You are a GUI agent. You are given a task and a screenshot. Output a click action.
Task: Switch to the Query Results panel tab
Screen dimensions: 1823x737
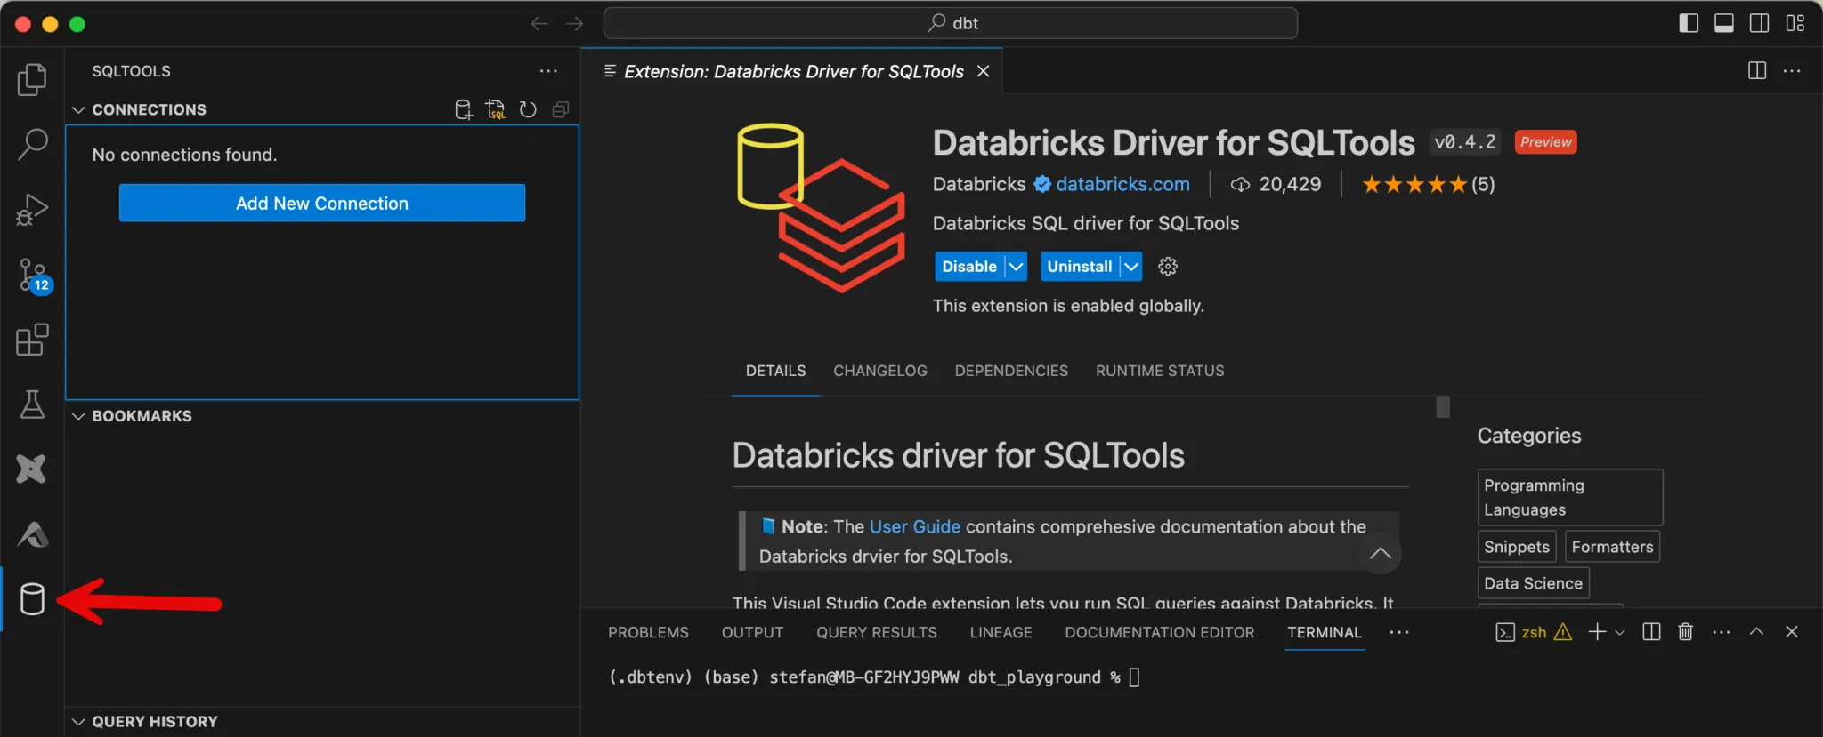click(876, 632)
